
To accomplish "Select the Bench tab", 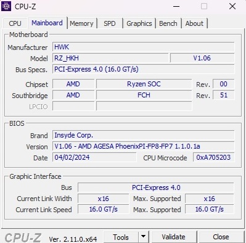I will click(168, 23).
